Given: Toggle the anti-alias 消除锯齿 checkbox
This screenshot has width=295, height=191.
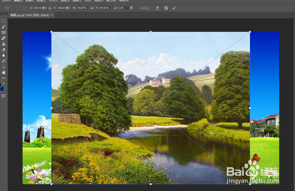Looking at the screenshot, I should tap(137, 8).
